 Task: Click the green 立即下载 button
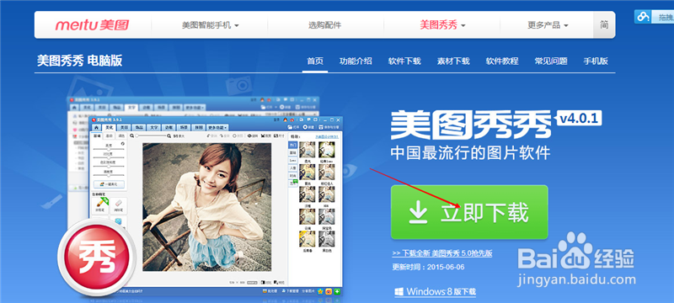tap(469, 212)
